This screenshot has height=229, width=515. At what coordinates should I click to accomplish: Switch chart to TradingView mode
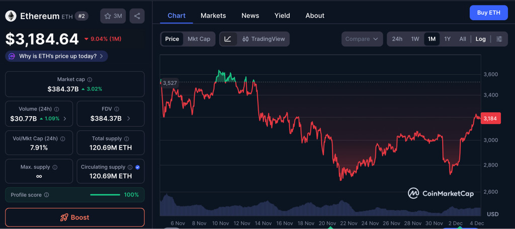click(263, 39)
